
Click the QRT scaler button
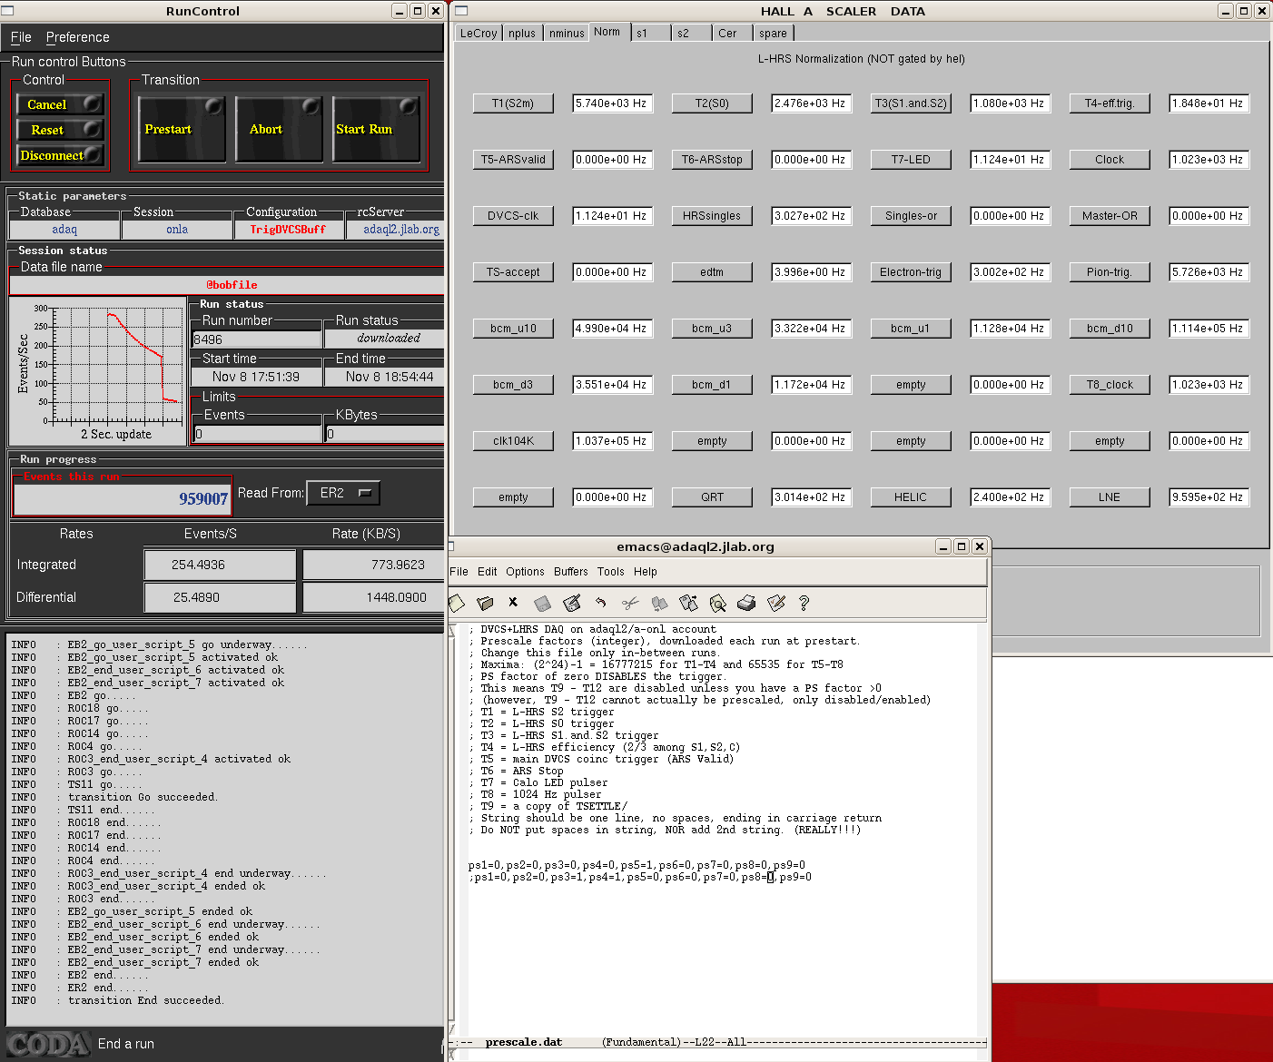[x=712, y=497]
